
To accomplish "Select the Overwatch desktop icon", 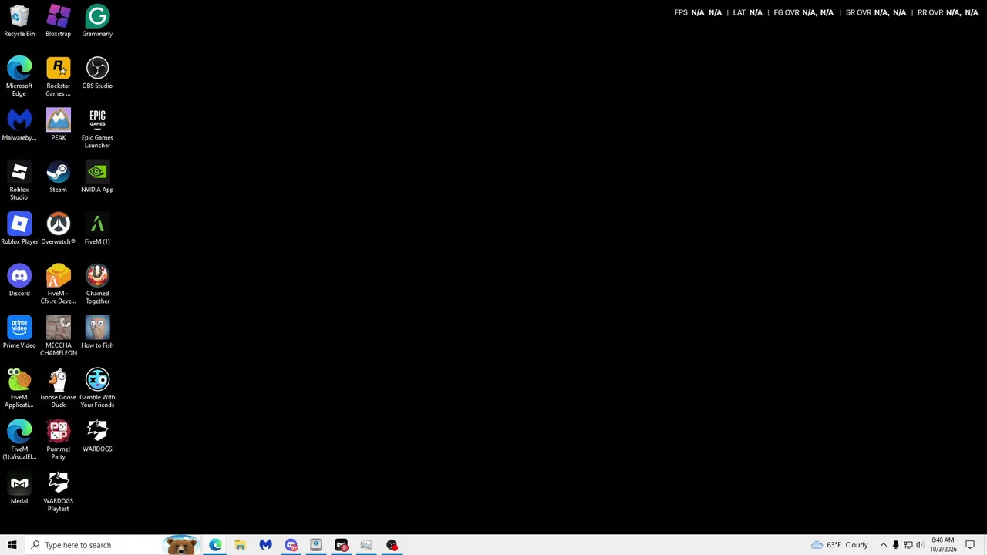I will coord(58,229).
